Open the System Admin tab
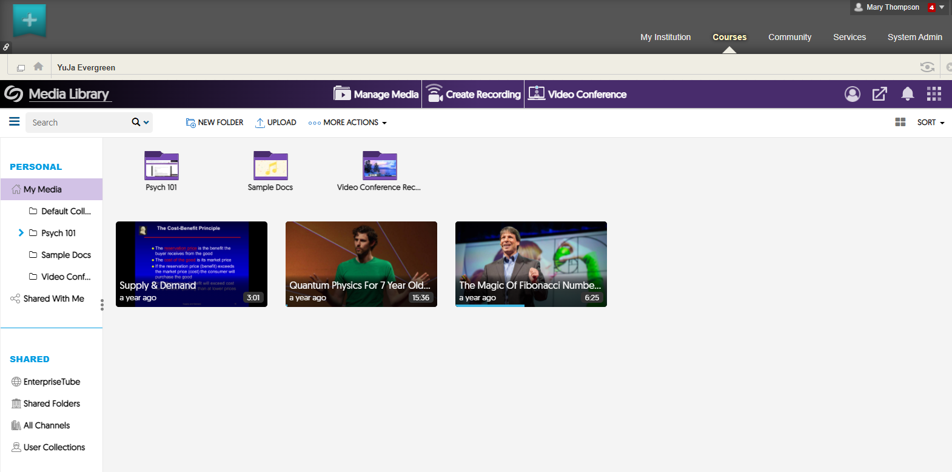 914,37
